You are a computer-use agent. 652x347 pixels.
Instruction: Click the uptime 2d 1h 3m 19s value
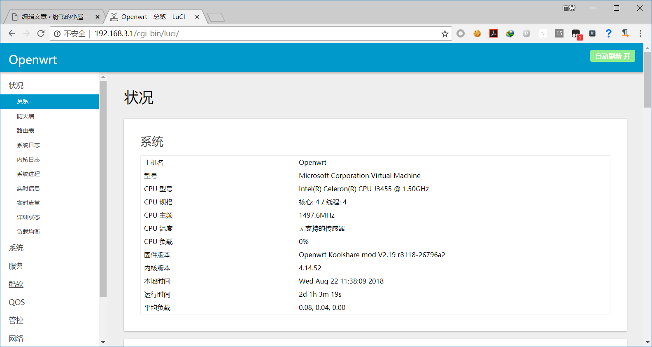tap(320, 294)
